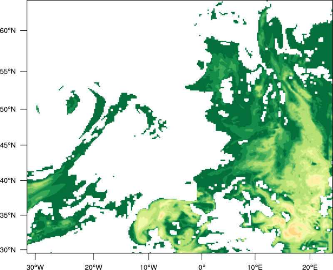333x270 pixels.
Task: Click the 10°W longitude label
Action: point(149,267)
